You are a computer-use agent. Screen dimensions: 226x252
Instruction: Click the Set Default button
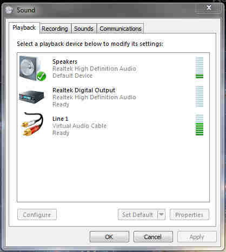138,214
